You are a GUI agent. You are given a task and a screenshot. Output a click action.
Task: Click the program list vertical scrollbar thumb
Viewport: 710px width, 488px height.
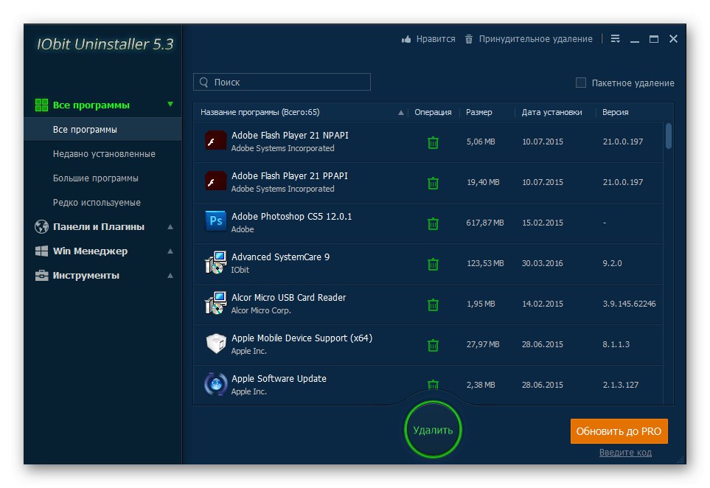coord(668,136)
